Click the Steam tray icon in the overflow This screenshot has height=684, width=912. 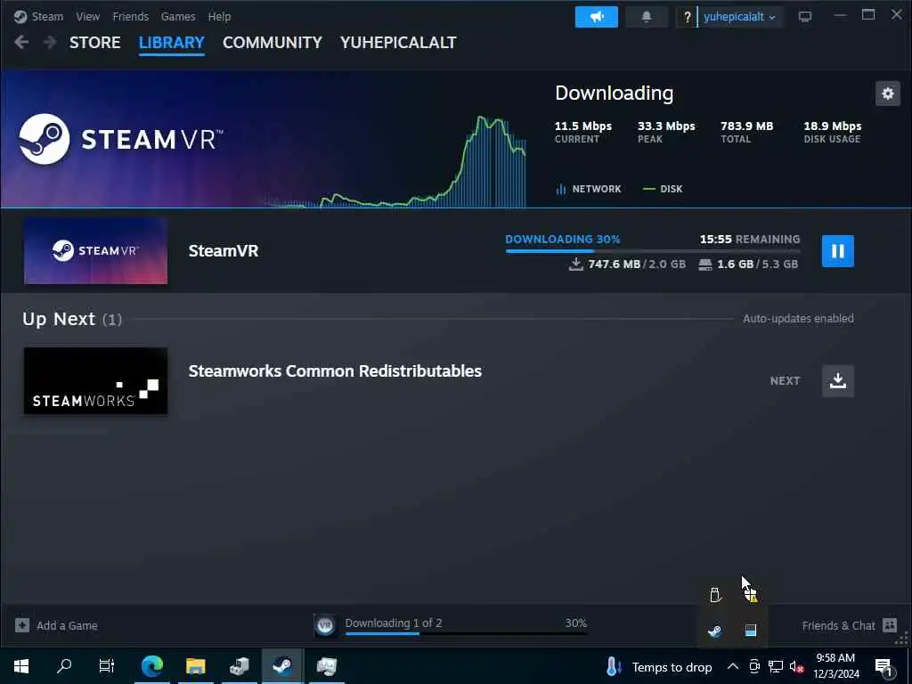pyautogui.click(x=715, y=631)
